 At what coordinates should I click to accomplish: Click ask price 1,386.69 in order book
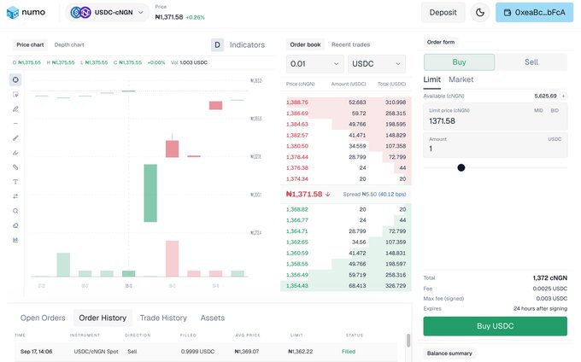click(x=296, y=114)
